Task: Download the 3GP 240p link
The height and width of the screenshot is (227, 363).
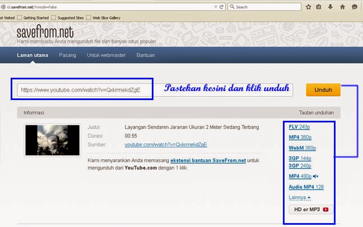Action: click(300, 165)
